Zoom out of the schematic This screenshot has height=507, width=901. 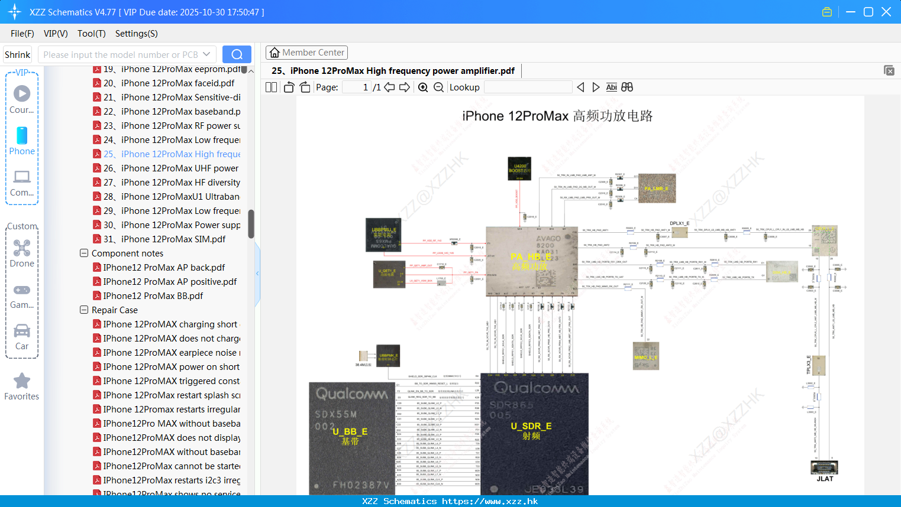pos(438,87)
